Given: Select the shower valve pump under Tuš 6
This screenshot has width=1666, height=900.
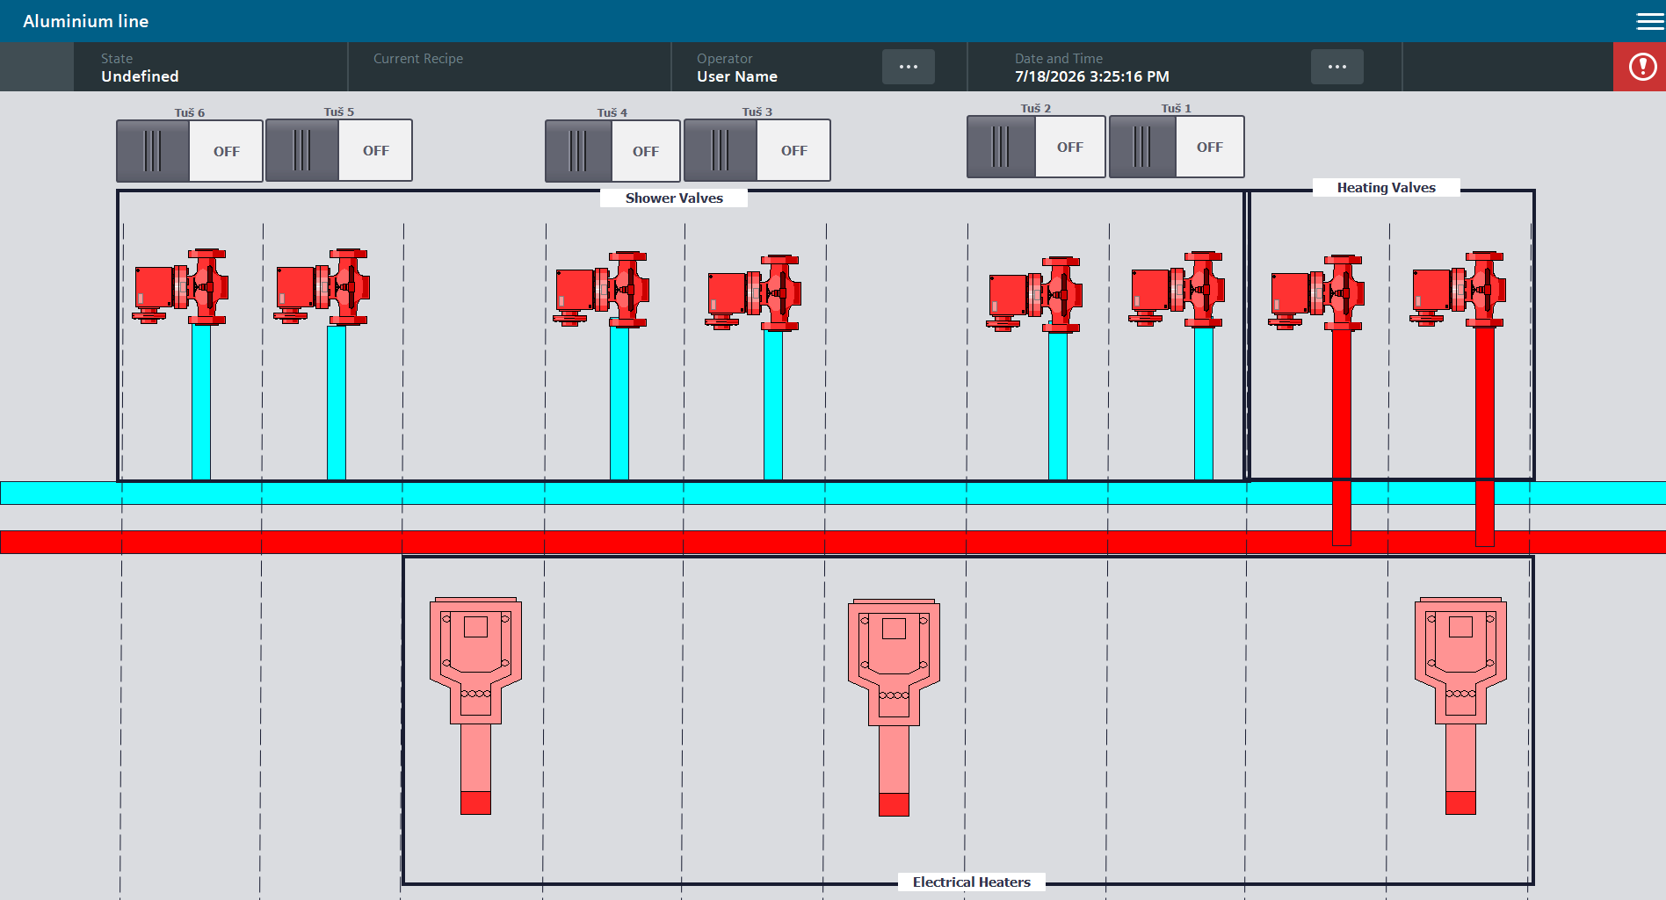Looking at the screenshot, I should [180, 287].
